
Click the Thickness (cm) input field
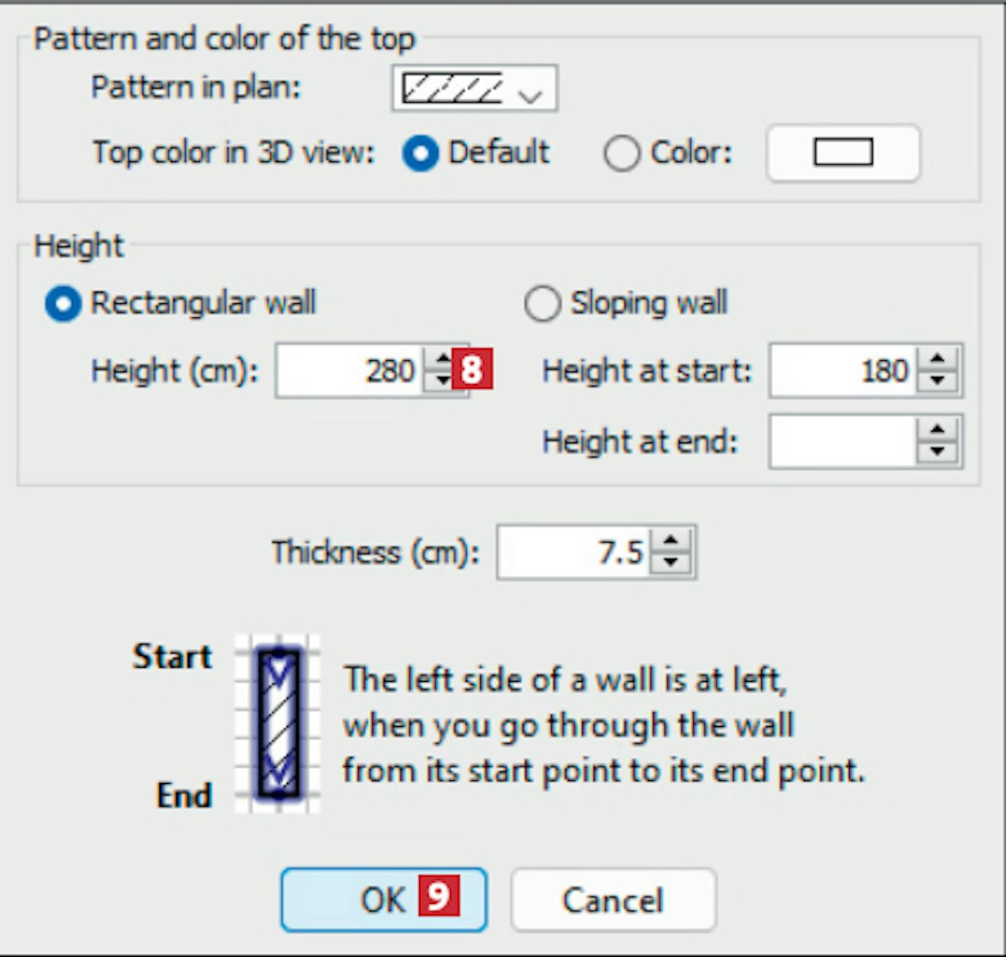[573, 552]
